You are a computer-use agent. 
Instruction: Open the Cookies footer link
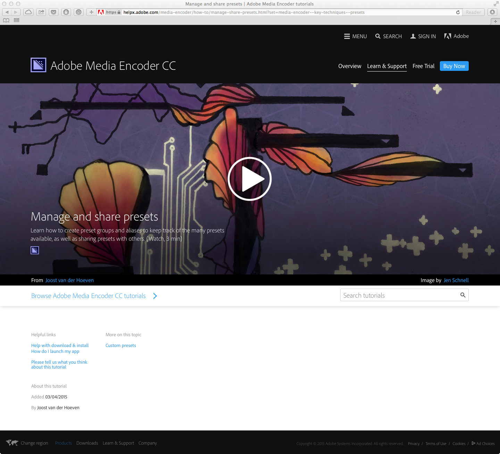[x=459, y=444]
